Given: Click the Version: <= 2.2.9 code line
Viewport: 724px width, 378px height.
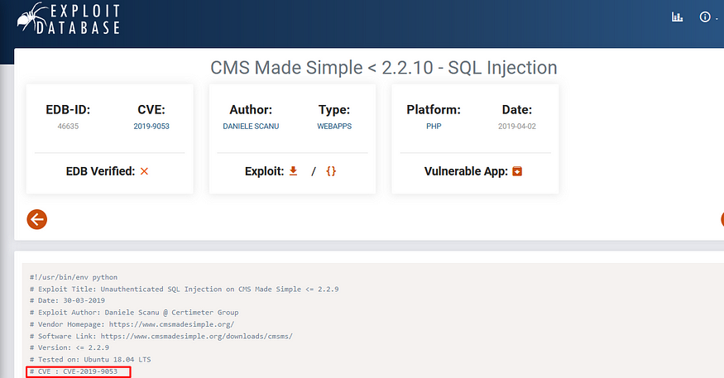Looking at the screenshot, I should (70, 347).
